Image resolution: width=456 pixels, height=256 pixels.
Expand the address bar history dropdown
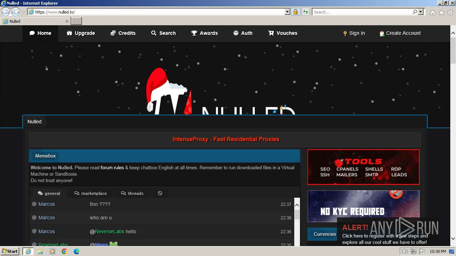pyautogui.click(x=287, y=12)
